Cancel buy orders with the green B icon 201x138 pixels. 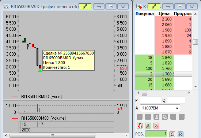148,126
